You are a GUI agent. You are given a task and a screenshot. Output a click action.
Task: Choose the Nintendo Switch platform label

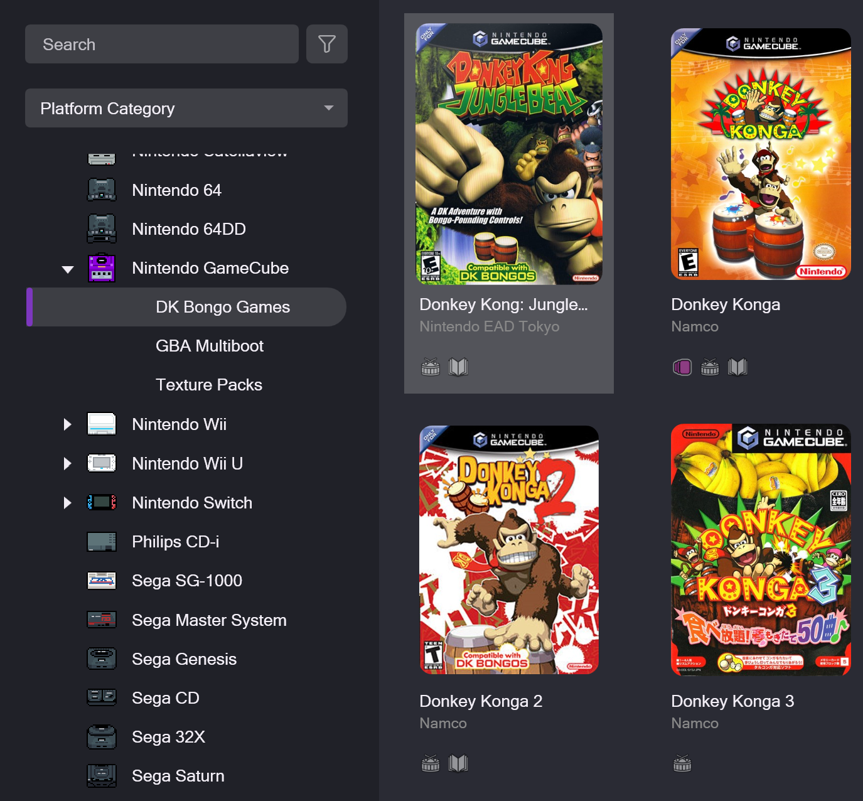pyautogui.click(x=192, y=502)
